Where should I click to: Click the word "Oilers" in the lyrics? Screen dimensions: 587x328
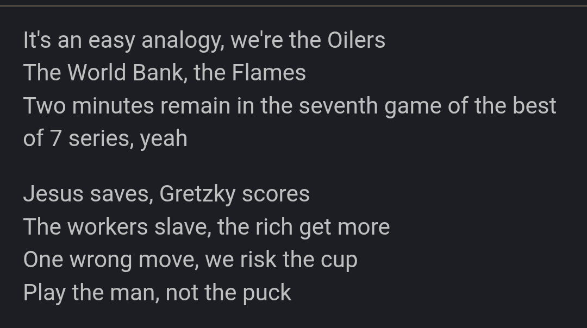click(x=357, y=40)
